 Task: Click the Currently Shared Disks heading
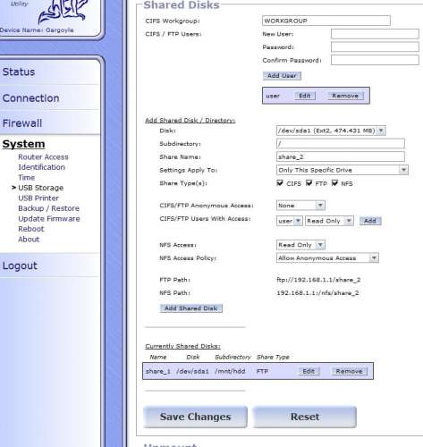[182, 346]
